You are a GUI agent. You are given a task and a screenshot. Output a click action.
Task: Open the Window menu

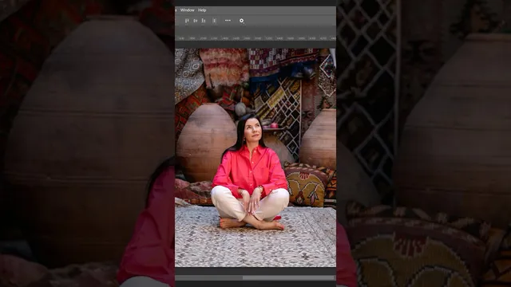[187, 10]
